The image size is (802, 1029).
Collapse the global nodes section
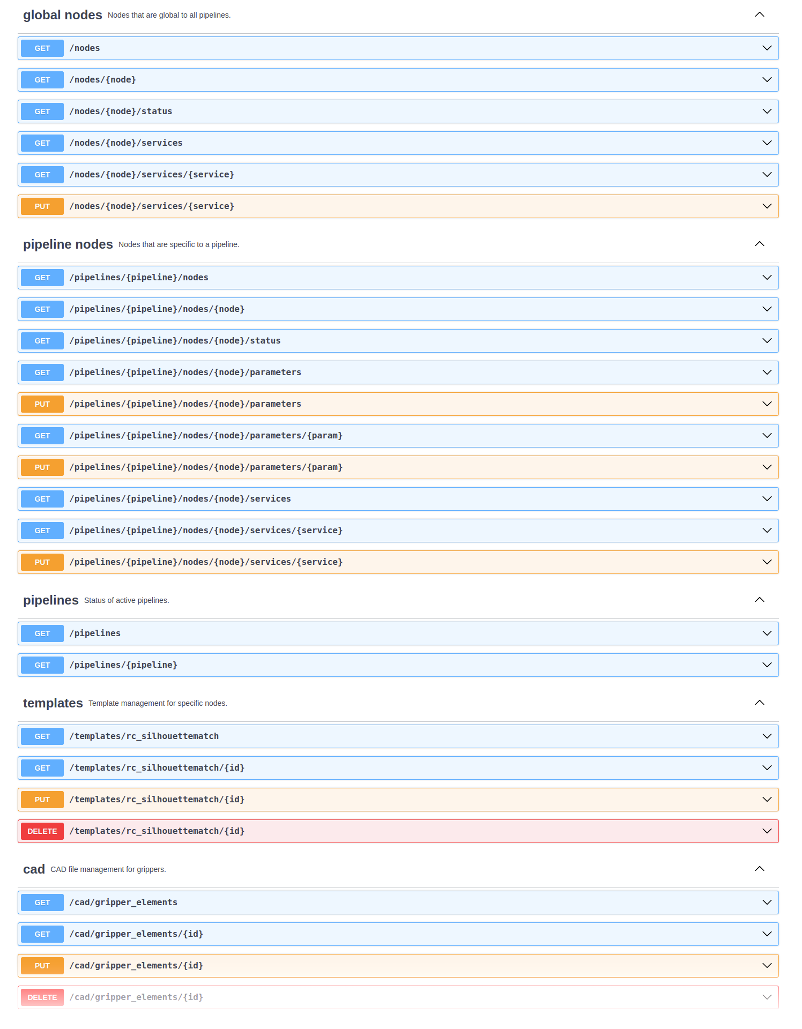click(759, 15)
